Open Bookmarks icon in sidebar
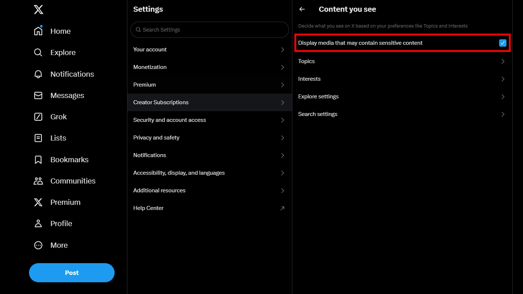This screenshot has height=294, width=523. click(x=38, y=160)
